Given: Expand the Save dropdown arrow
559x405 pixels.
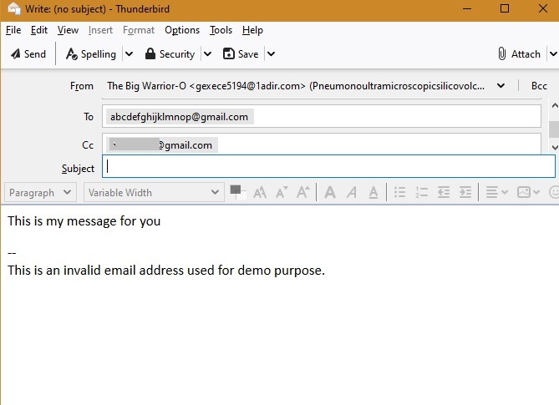Looking at the screenshot, I should point(271,54).
